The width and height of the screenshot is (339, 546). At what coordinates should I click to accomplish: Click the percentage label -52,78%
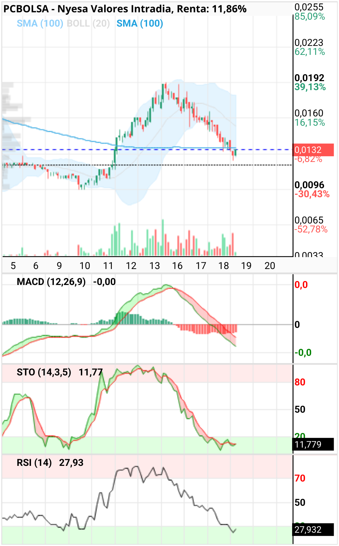pos(311,229)
